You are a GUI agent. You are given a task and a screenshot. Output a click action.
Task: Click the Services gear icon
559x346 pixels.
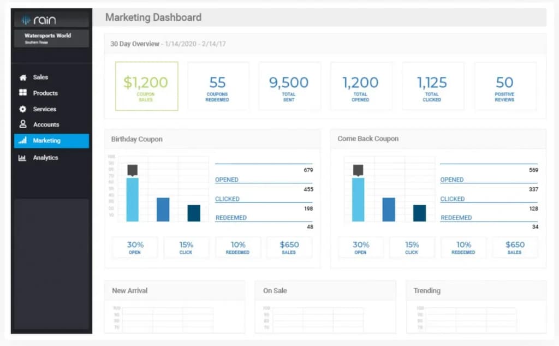click(x=23, y=109)
